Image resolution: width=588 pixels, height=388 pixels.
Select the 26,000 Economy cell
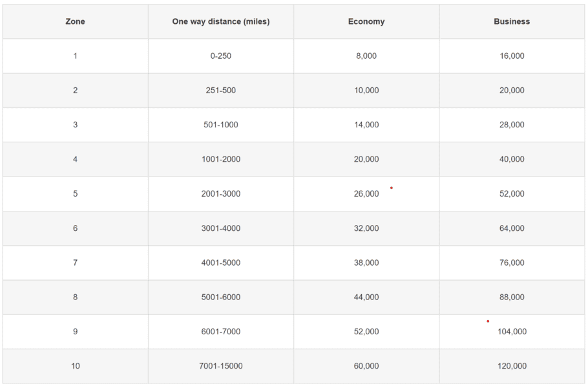tap(366, 193)
